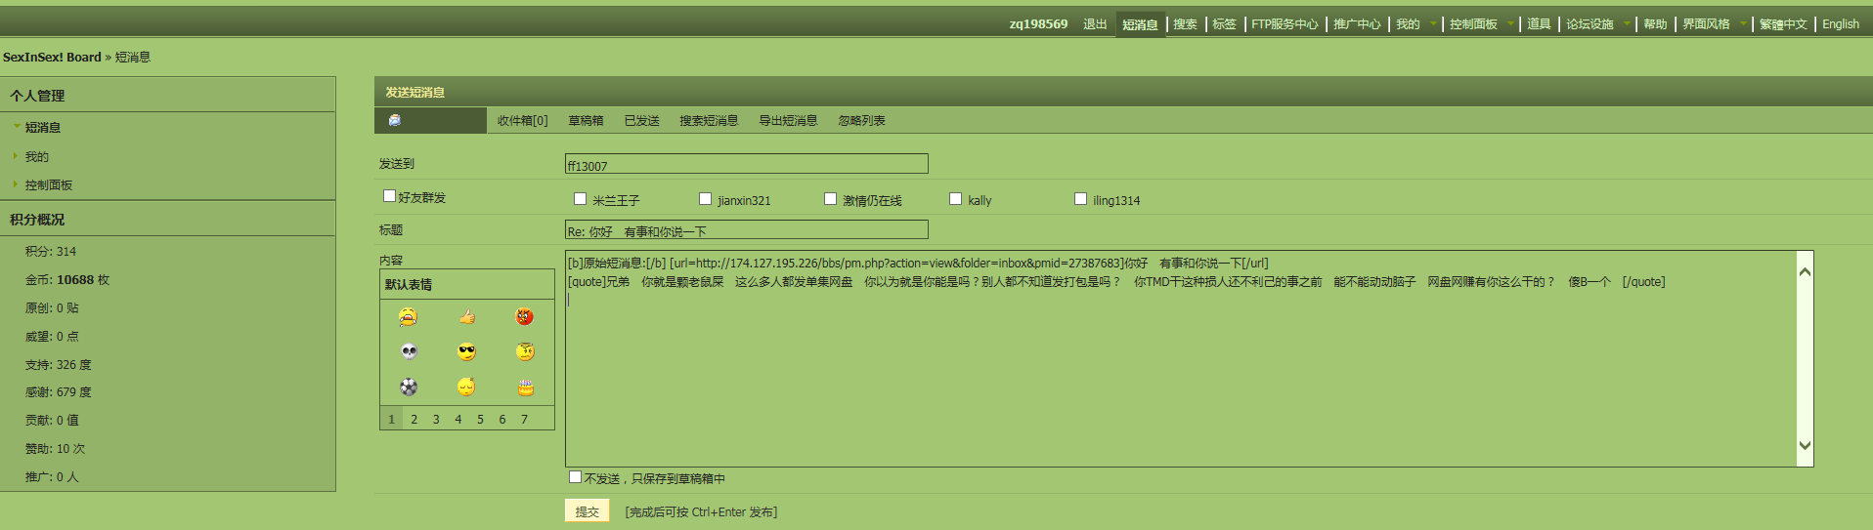The height and width of the screenshot is (530, 1873).
Task: Tick the iling1314 friend checkbox
Action: coord(1080,198)
